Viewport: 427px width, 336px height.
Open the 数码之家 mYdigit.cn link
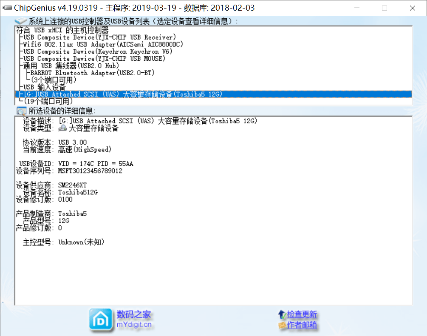(x=134, y=320)
